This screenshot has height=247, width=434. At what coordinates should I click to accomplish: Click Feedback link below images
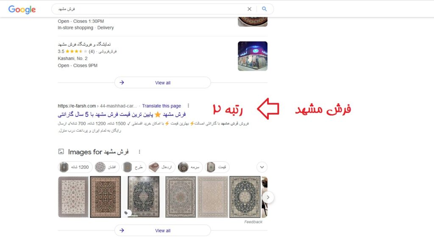(253, 222)
